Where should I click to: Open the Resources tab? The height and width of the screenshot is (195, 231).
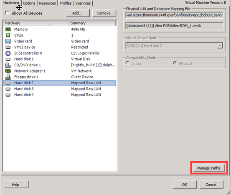click(48, 3)
